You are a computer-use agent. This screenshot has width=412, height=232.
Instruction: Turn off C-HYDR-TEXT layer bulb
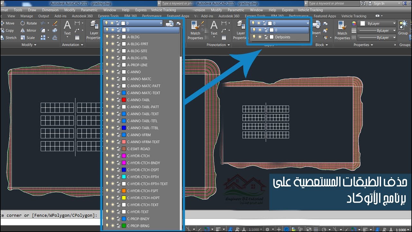click(x=107, y=212)
